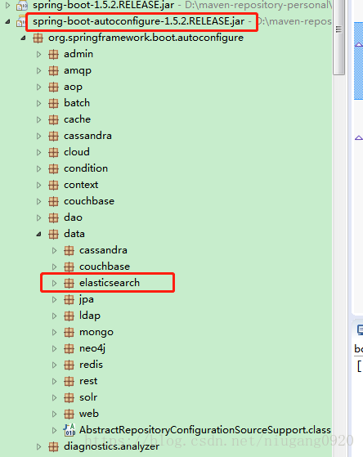The width and height of the screenshot is (363, 457).
Task: Click the mongo package icon
Action: click(69, 332)
